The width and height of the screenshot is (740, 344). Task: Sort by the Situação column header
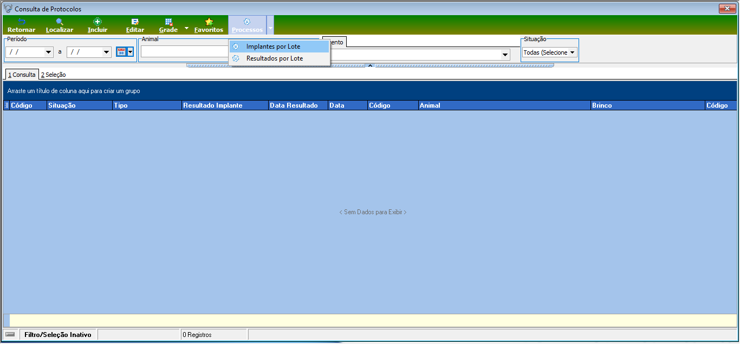(x=79, y=105)
